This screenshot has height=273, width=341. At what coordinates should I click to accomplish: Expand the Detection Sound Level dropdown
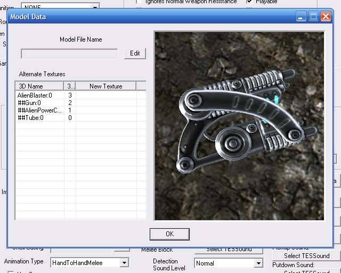click(x=258, y=263)
